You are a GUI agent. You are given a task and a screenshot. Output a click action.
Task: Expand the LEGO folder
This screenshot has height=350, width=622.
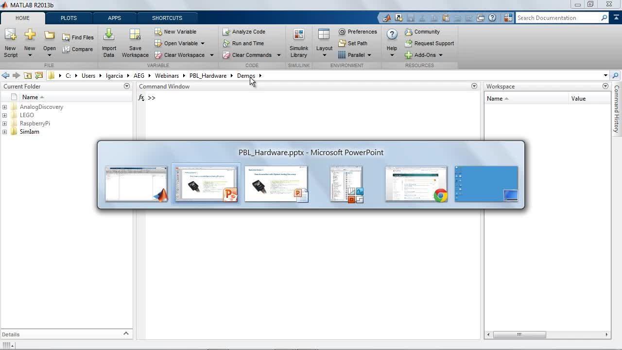click(4, 115)
